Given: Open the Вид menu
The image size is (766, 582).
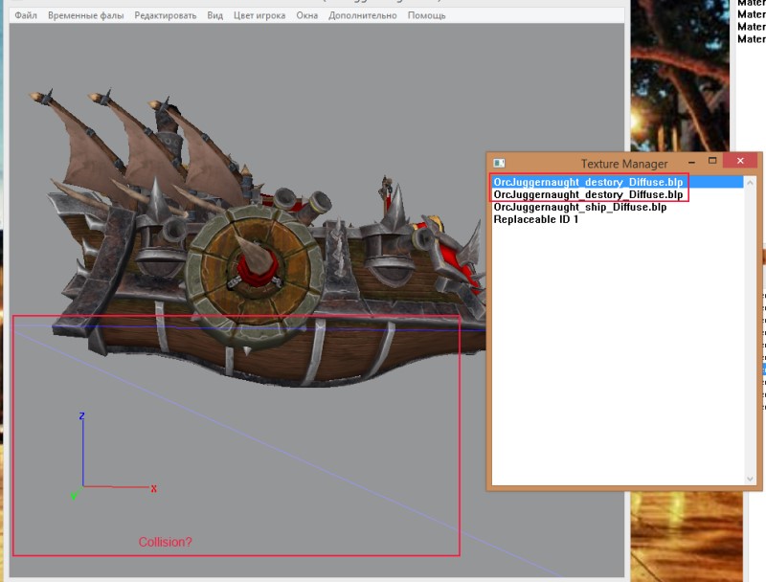Looking at the screenshot, I should [214, 15].
